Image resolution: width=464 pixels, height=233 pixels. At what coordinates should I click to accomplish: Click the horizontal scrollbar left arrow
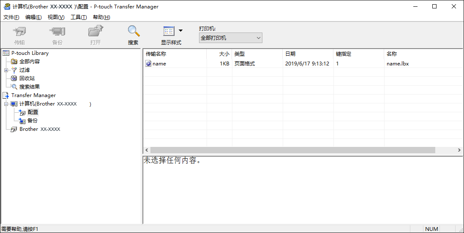click(147, 150)
